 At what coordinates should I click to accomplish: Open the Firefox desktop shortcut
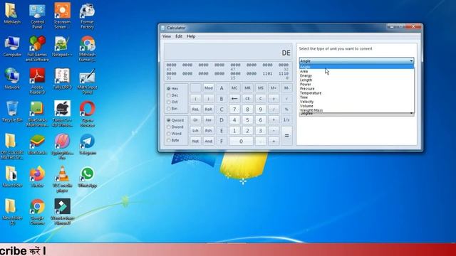(x=37, y=177)
